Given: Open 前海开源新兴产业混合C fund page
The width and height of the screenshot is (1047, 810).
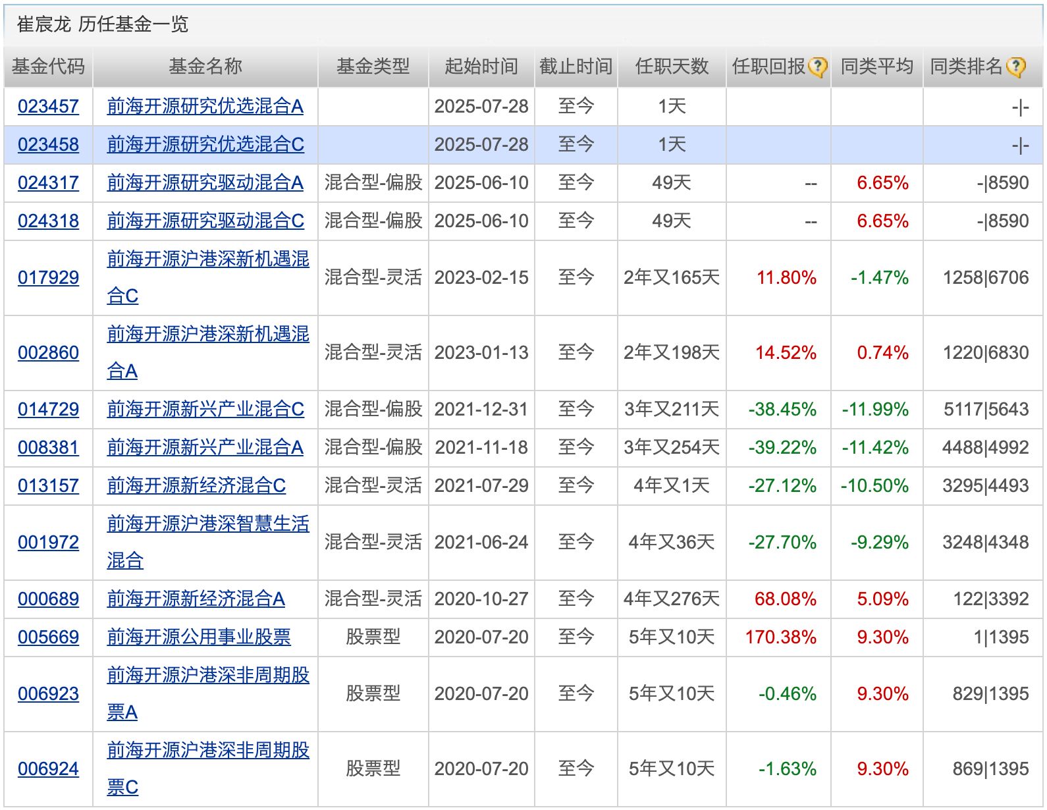Looking at the screenshot, I should (x=205, y=409).
